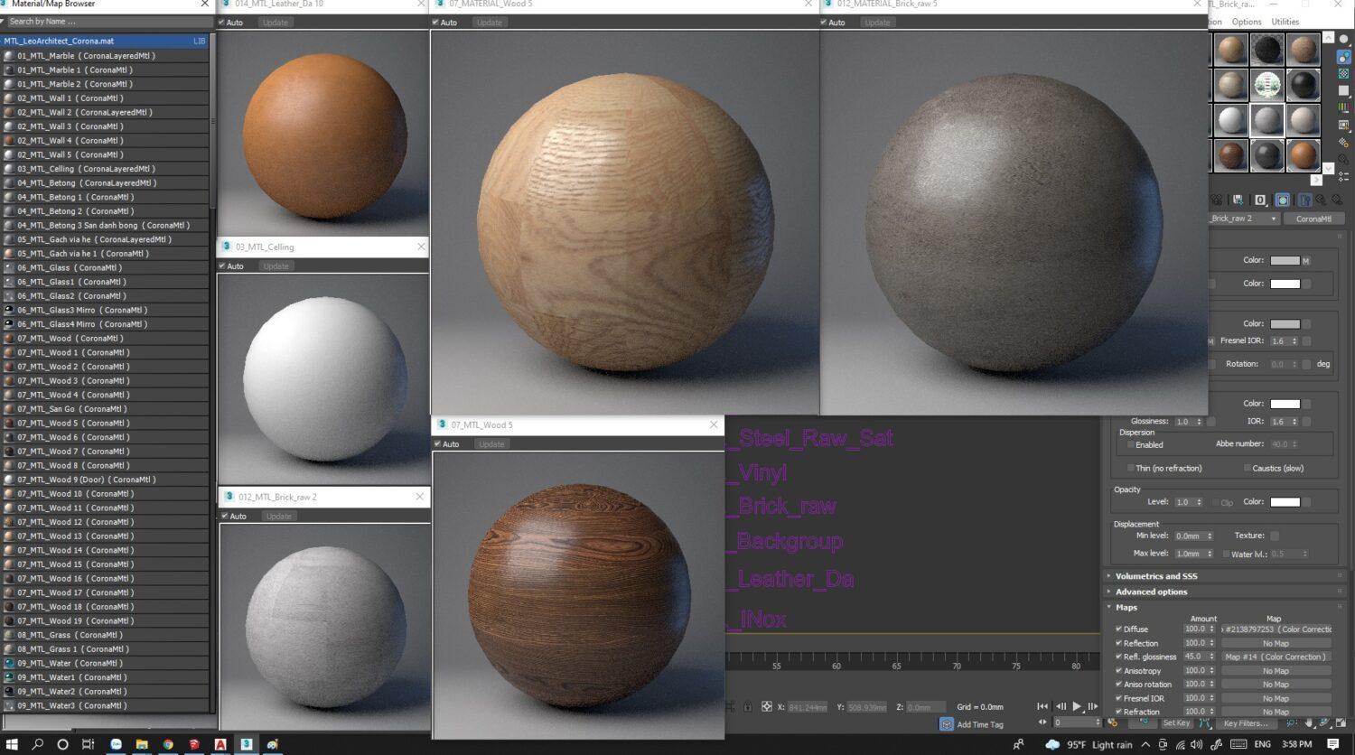Screen dimensions: 1355x755
Task: Toggle the Backlight icon in Material Editor sidebar
Action: (x=1343, y=57)
